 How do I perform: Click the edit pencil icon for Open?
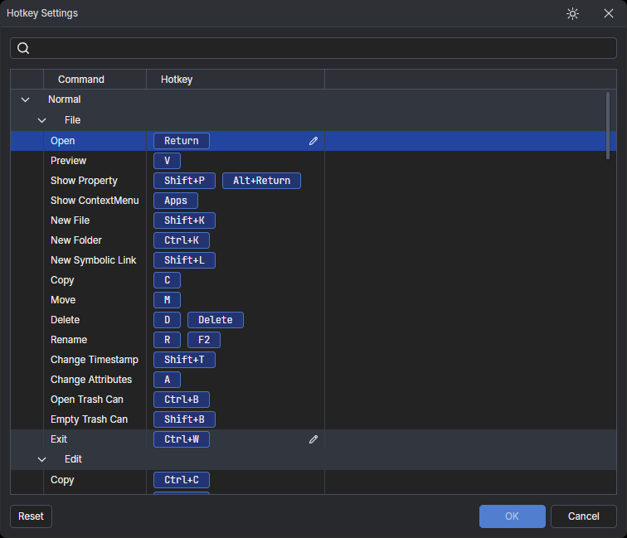[313, 141]
